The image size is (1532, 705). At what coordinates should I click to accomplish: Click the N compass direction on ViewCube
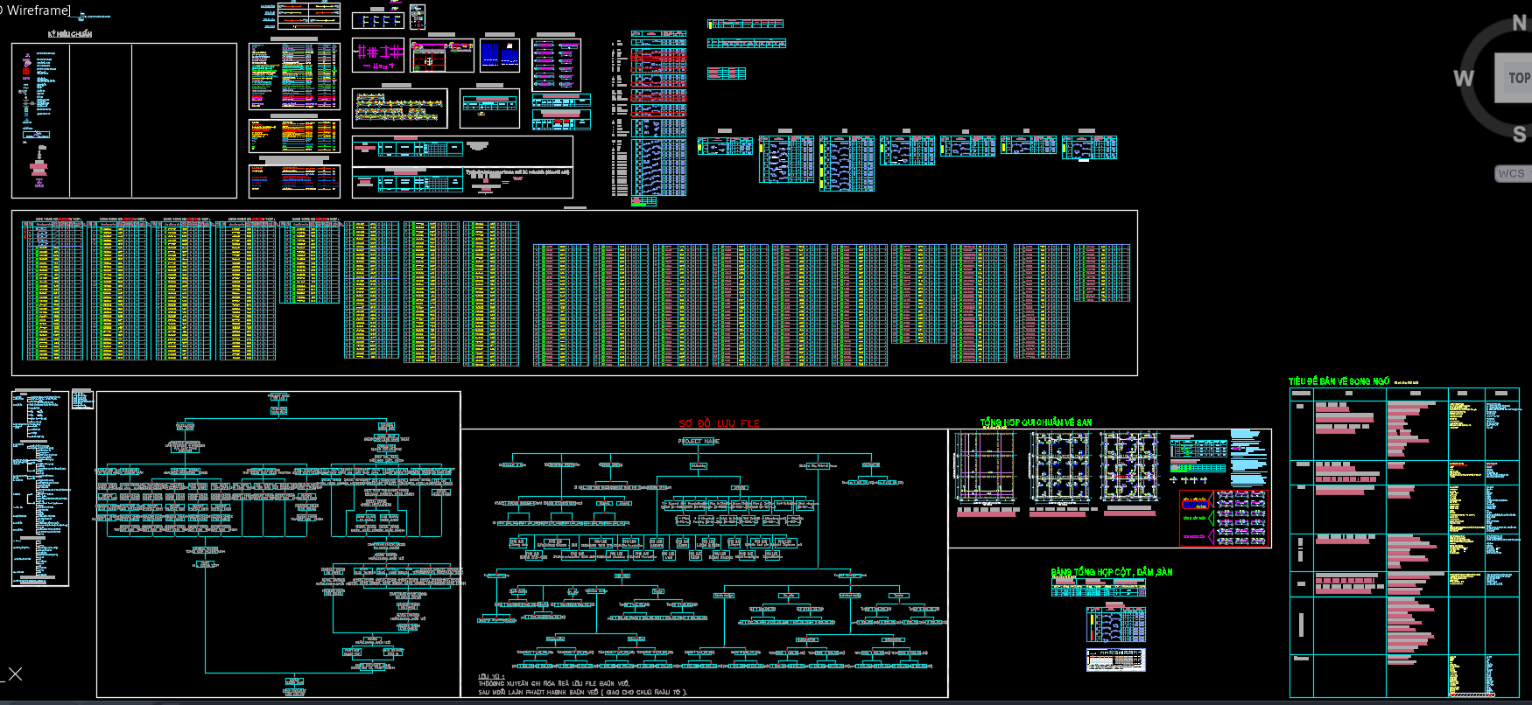pyautogui.click(x=1519, y=24)
